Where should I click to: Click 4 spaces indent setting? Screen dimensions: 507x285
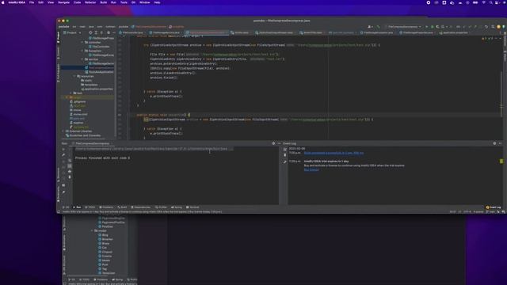point(478,212)
